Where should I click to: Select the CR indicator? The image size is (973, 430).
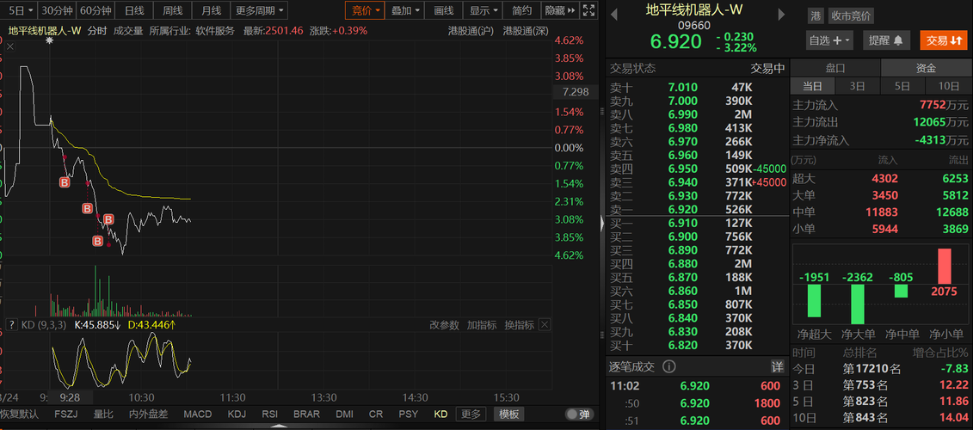pos(376,415)
